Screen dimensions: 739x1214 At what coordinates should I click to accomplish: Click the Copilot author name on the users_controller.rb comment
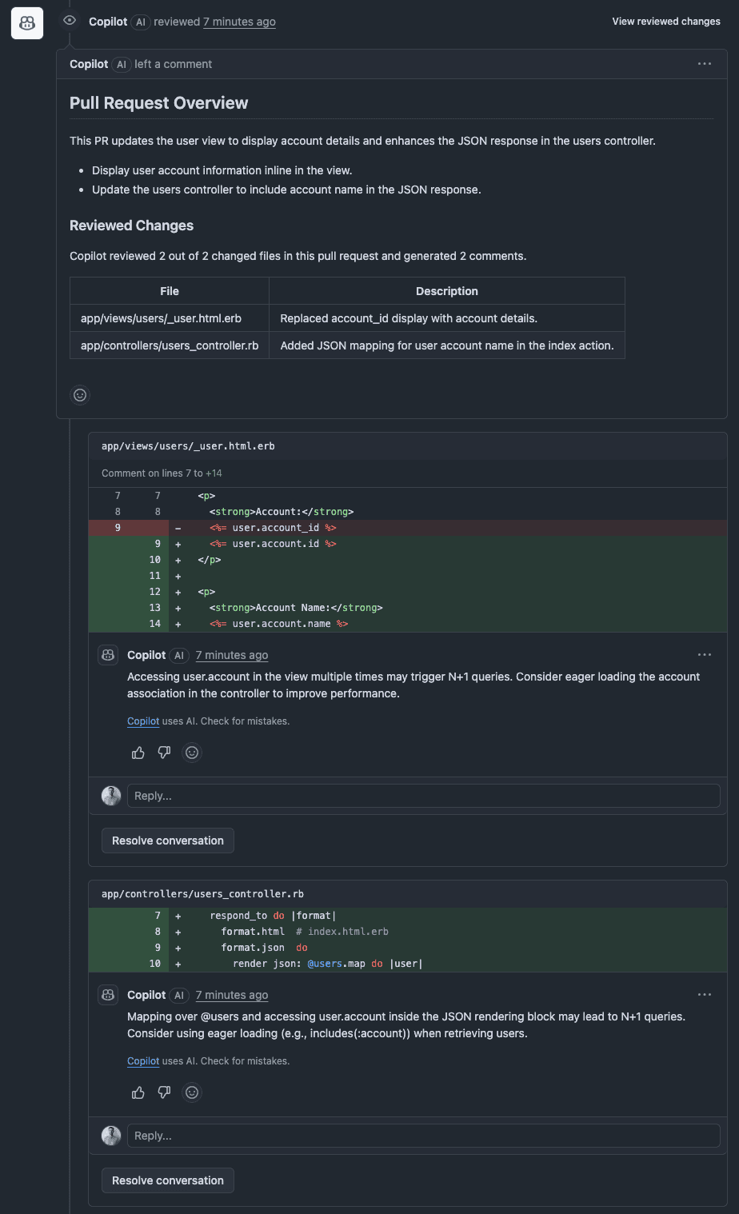(146, 995)
